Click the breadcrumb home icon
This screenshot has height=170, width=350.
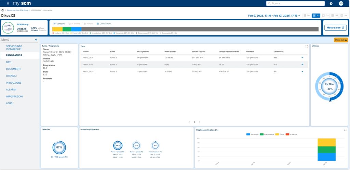[x=3, y=10]
